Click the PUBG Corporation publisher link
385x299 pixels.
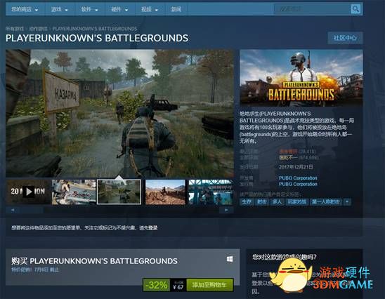(x=298, y=184)
